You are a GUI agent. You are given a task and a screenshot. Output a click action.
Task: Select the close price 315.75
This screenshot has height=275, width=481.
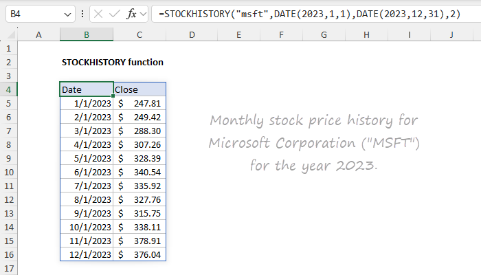point(139,213)
